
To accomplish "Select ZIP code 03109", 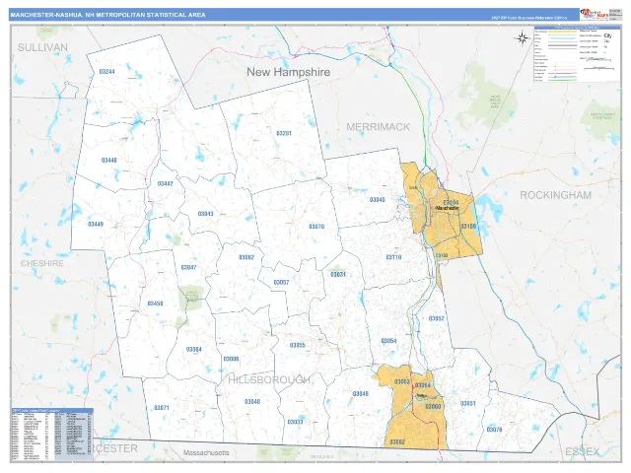I will tap(468, 227).
